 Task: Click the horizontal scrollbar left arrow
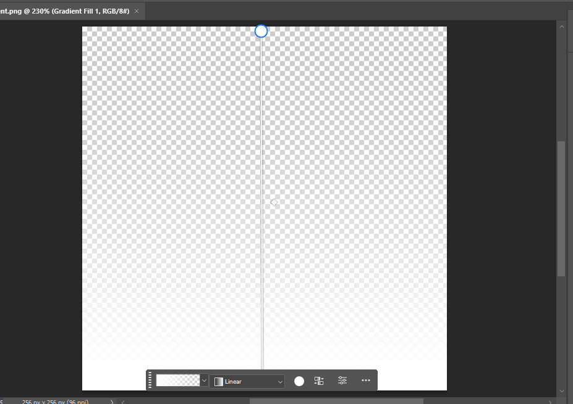pyautogui.click(x=123, y=402)
